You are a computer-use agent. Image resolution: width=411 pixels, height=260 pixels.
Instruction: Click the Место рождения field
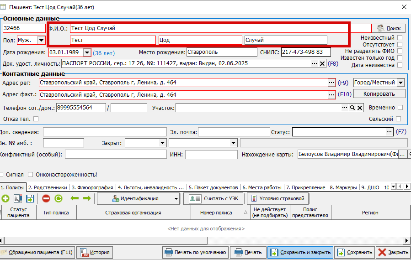tap(222, 52)
